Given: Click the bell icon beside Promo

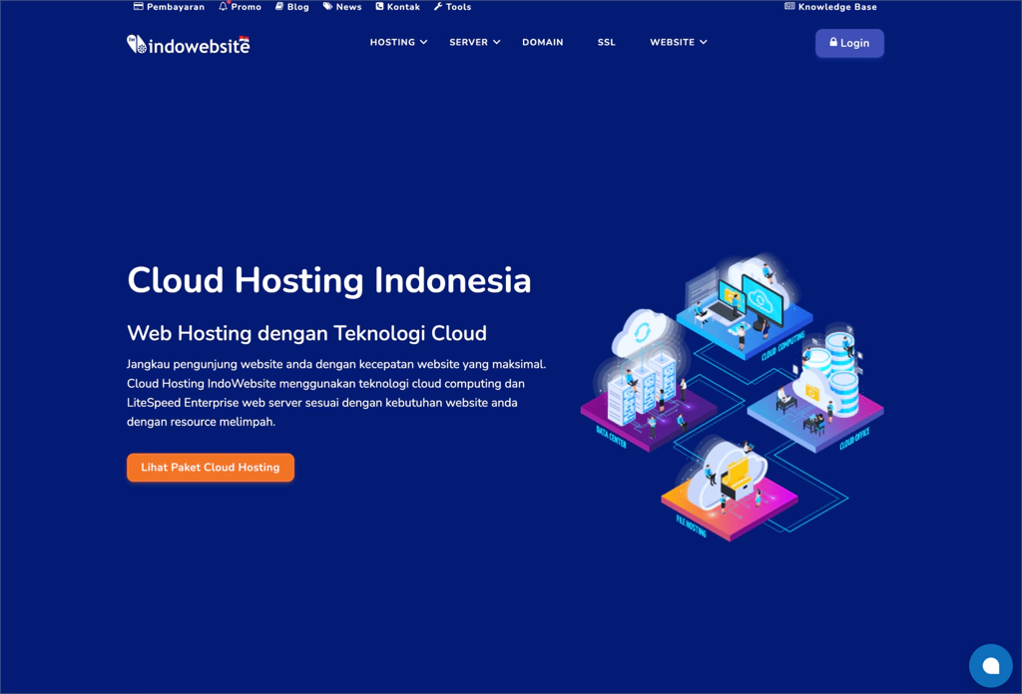Looking at the screenshot, I should (224, 7).
